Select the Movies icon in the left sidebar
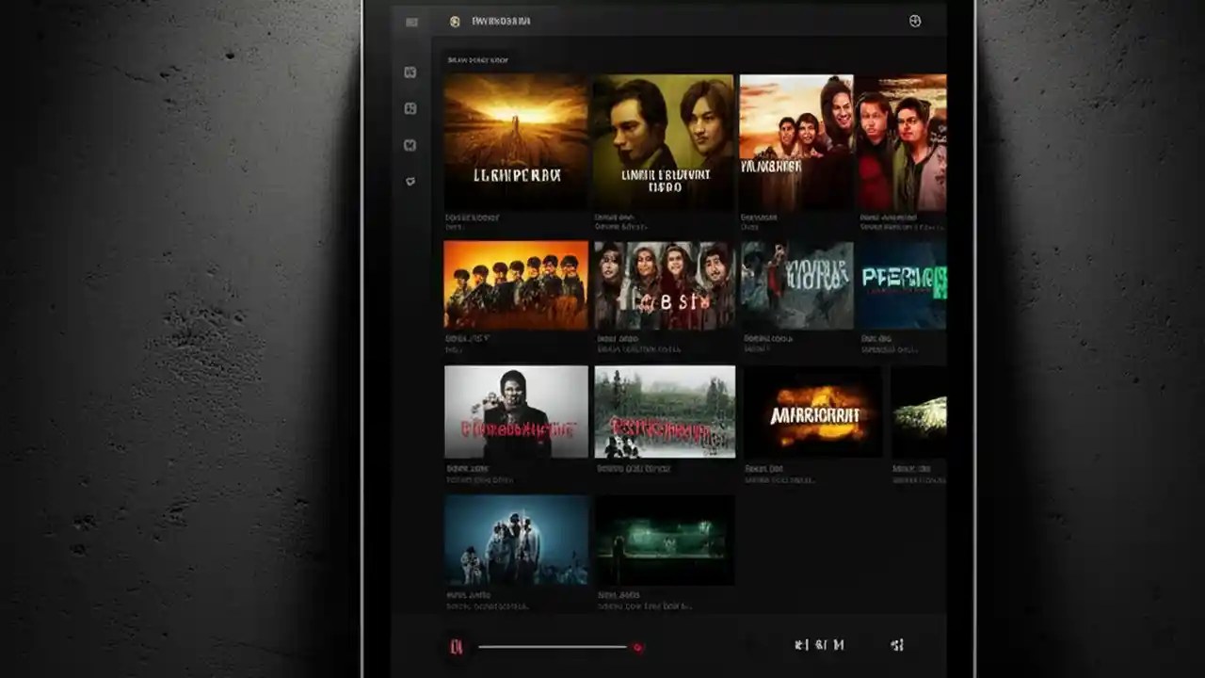 click(x=410, y=72)
